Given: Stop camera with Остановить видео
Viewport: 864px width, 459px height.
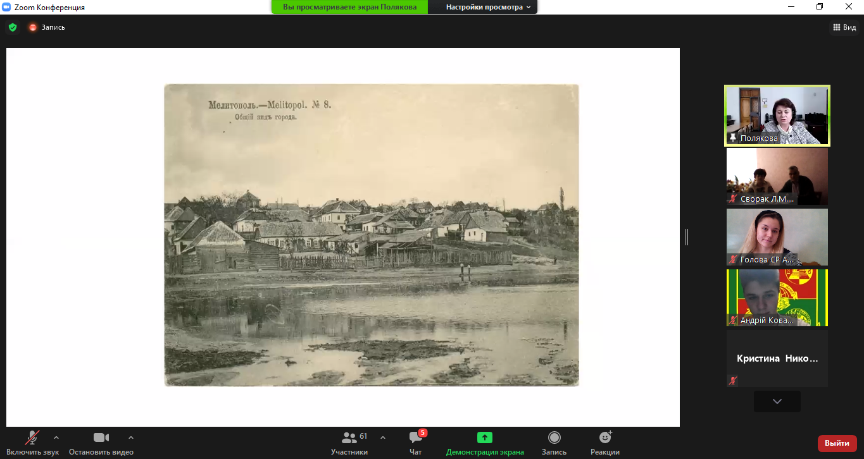Looking at the screenshot, I should pyautogui.click(x=101, y=443).
